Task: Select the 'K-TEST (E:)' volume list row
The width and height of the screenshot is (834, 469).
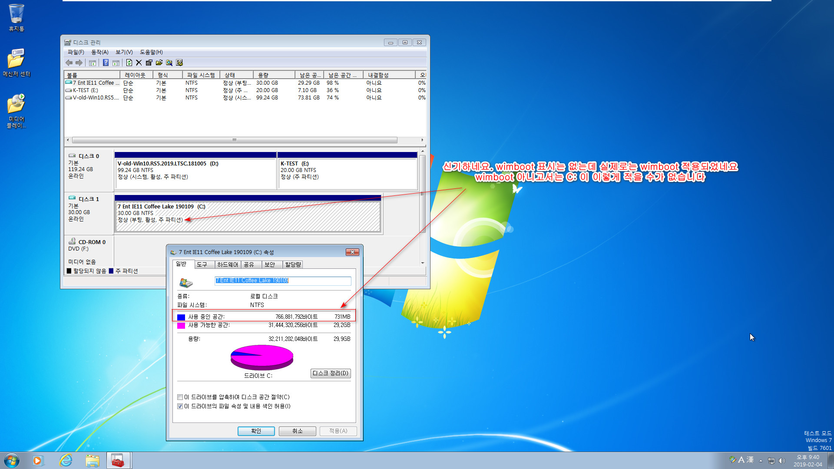Action: click(x=245, y=90)
